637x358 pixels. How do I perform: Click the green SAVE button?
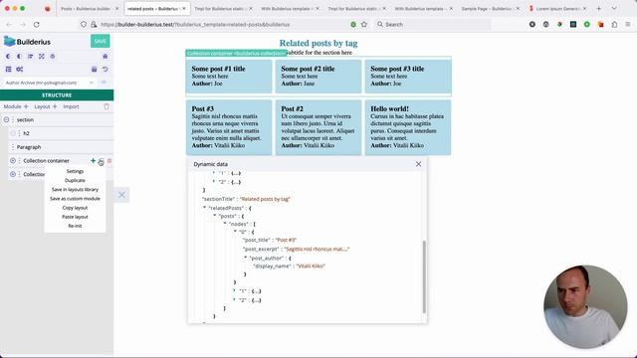click(x=100, y=41)
